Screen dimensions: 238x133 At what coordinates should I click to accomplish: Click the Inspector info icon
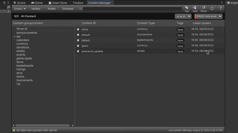tap(228, 3)
